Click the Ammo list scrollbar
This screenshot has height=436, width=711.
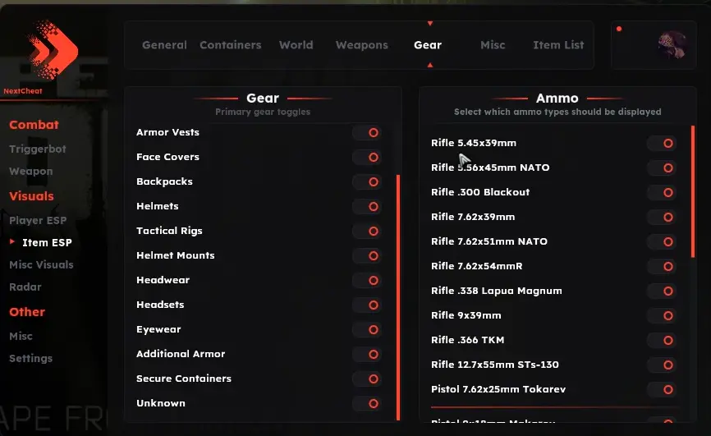click(x=693, y=191)
